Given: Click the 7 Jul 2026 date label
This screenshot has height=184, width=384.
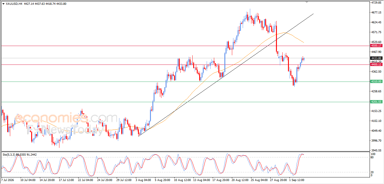Looking at the screenshot, I should [x=8, y=180].
